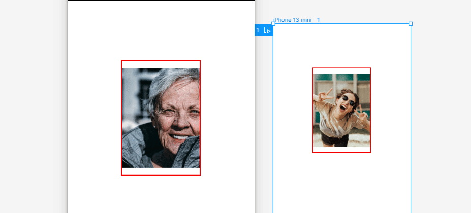Click the flow number "1" label

pyautogui.click(x=258, y=30)
